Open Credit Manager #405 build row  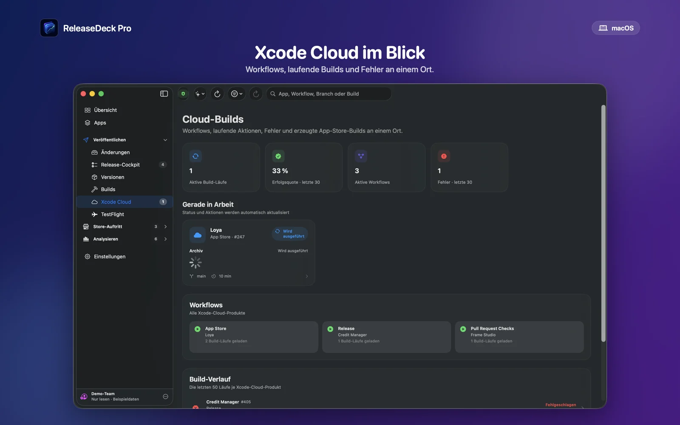pos(387,404)
